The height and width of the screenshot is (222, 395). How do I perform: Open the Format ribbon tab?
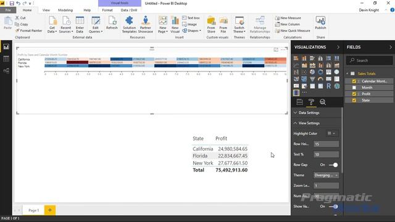107,10
